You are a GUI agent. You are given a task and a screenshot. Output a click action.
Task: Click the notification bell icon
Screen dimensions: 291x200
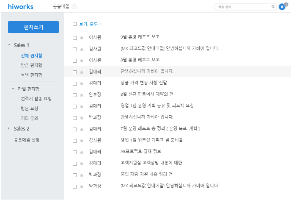282,7
